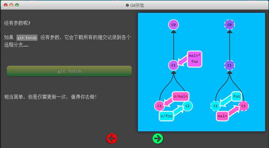Viewport: 269px width, 148px height.
Task: Click dashed C1 commit in right tree
Action: coord(229,65)
